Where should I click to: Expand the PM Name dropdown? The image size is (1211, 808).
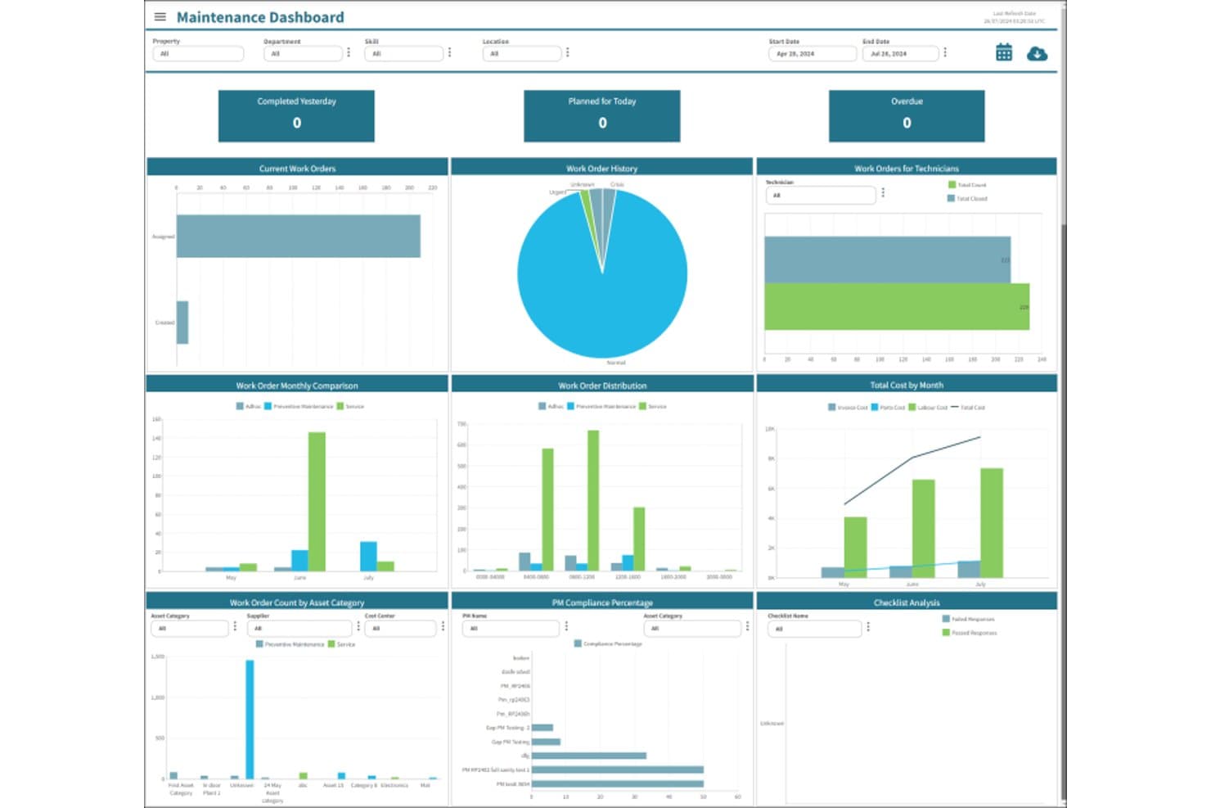click(511, 628)
